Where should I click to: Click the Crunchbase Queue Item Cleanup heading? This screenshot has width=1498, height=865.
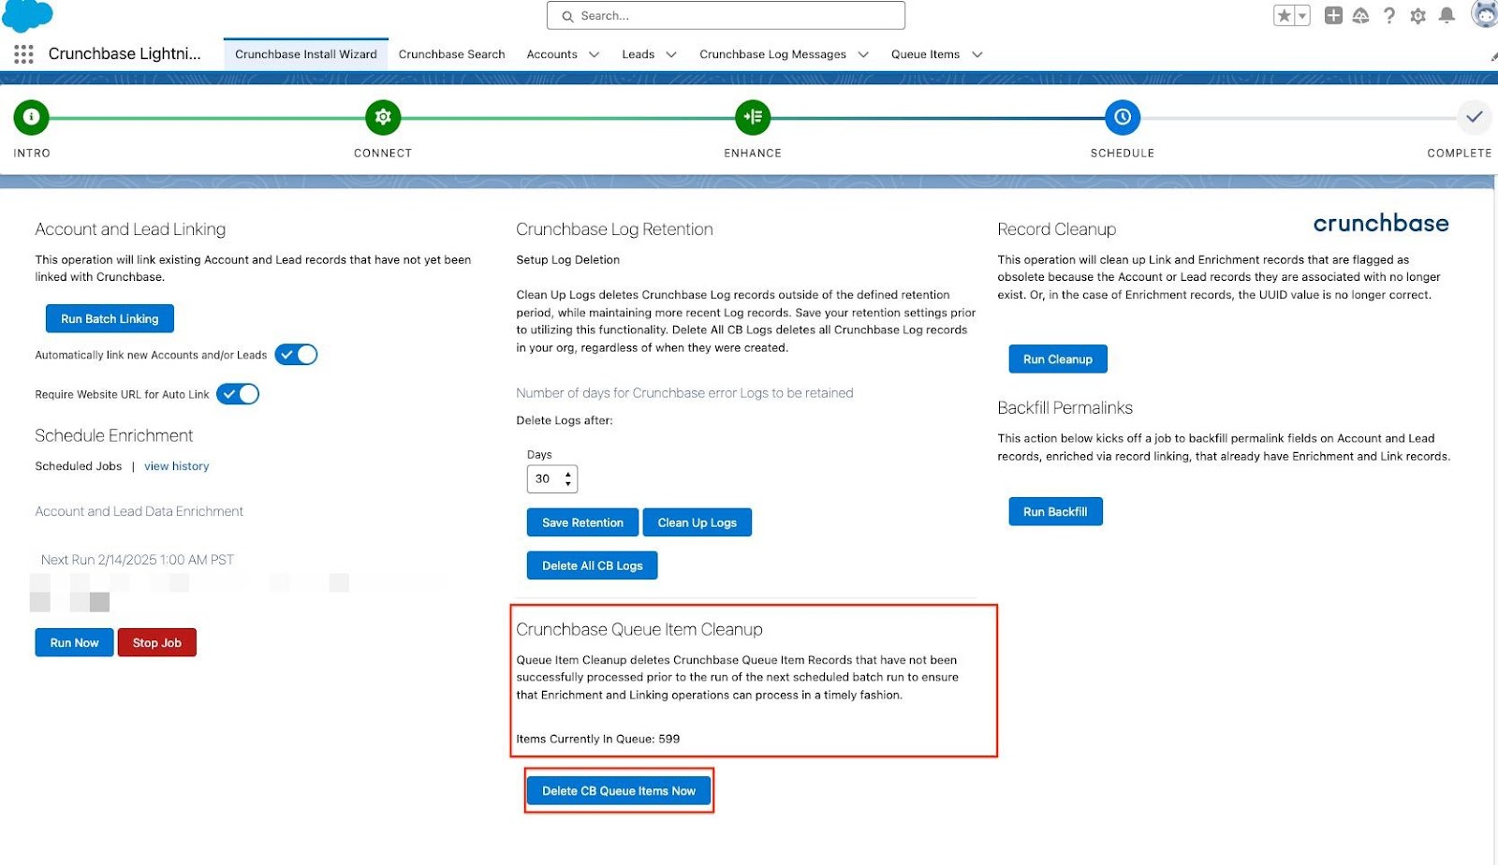tap(639, 629)
